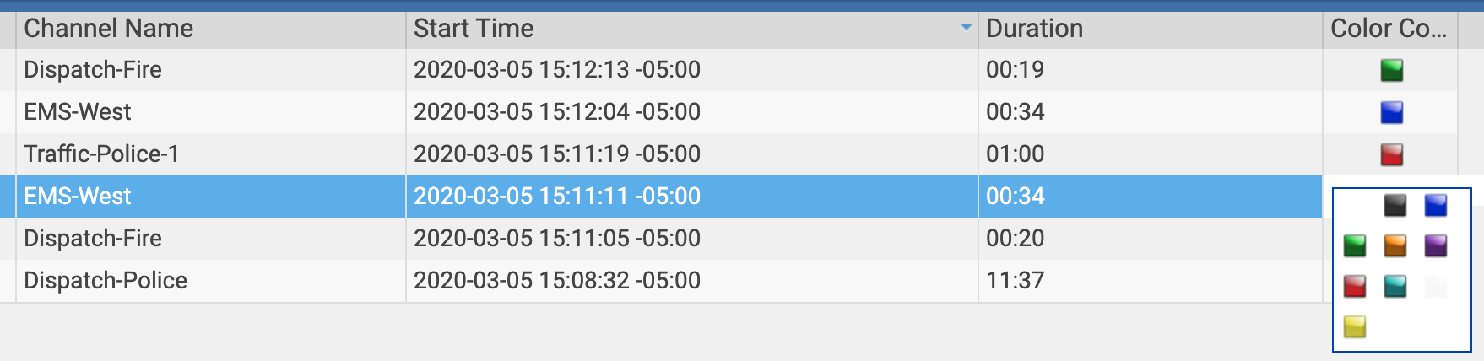Image resolution: width=1484 pixels, height=361 pixels.
Task: Click the Color Code column header
Action: point(1389,29)
